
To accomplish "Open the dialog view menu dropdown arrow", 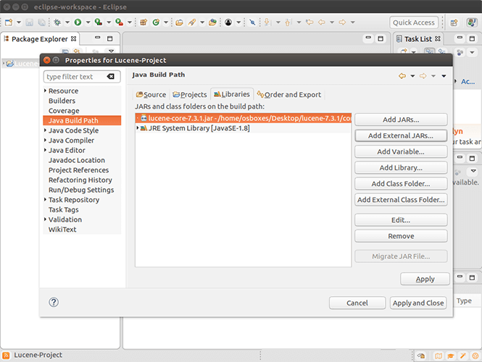I will [445, 76].
